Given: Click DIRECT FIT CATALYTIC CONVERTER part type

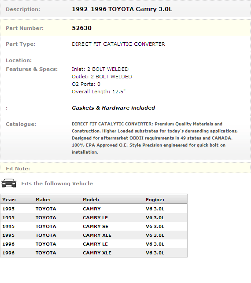Looking at the screenshot, I should (x=118, y=44).
